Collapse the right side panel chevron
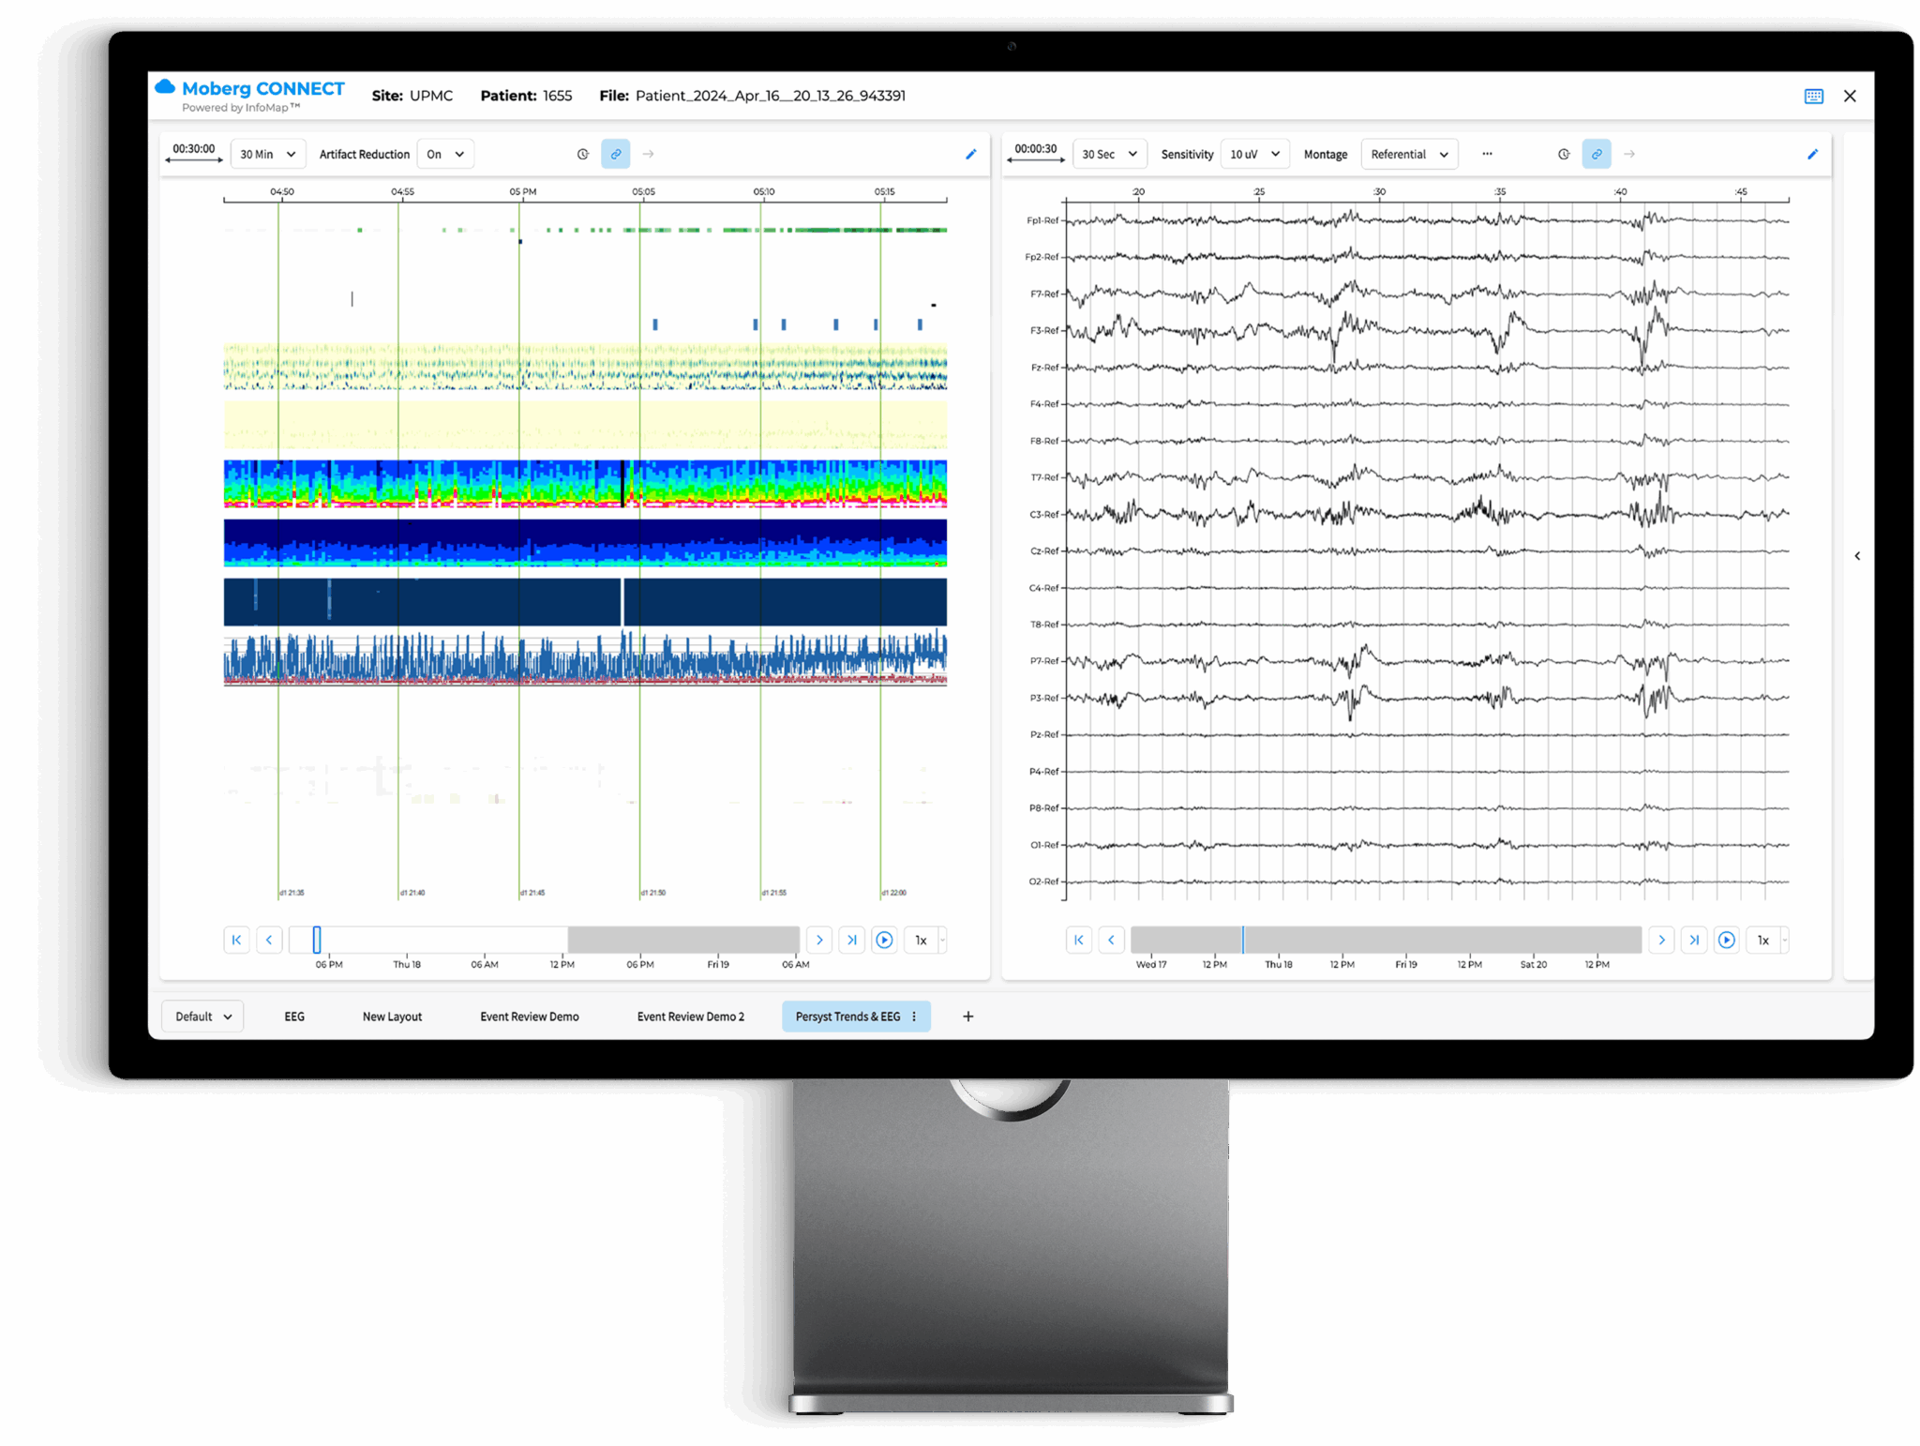1920x1446 pixels. (x=1858, y=555)
